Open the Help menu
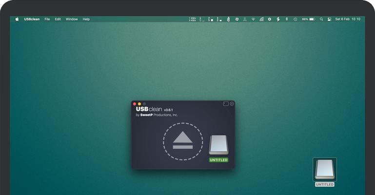This screenshot has width=375, height=195. click(x=86, y=19)
